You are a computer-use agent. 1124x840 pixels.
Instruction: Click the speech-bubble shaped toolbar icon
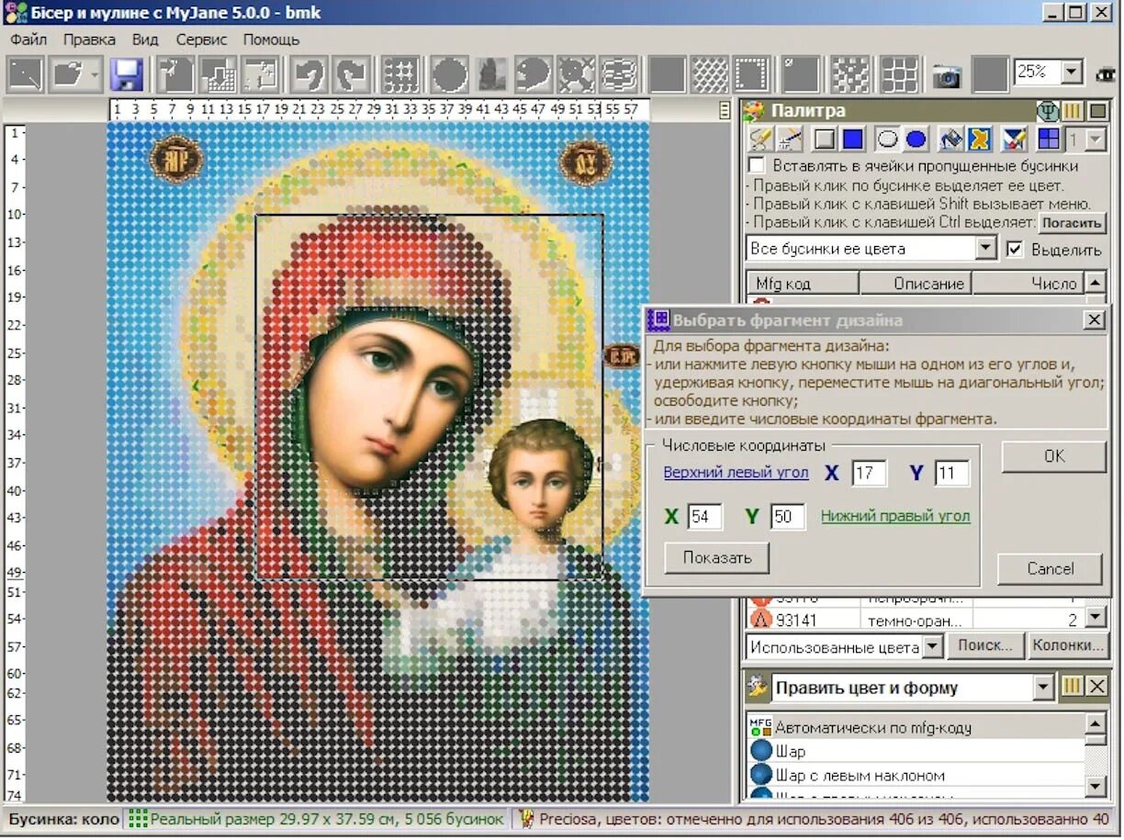tap(534, 74)
